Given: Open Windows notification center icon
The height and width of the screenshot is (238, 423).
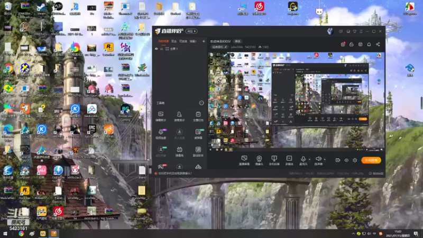Looking at the screenshot, I should point(416,234).
